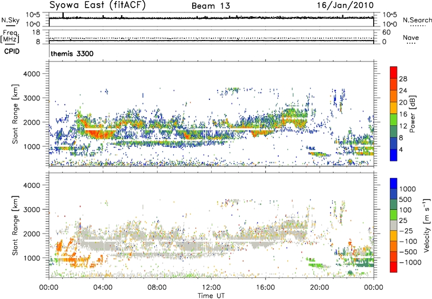Click the blue top of velocity colorbar

click(394, 184)
